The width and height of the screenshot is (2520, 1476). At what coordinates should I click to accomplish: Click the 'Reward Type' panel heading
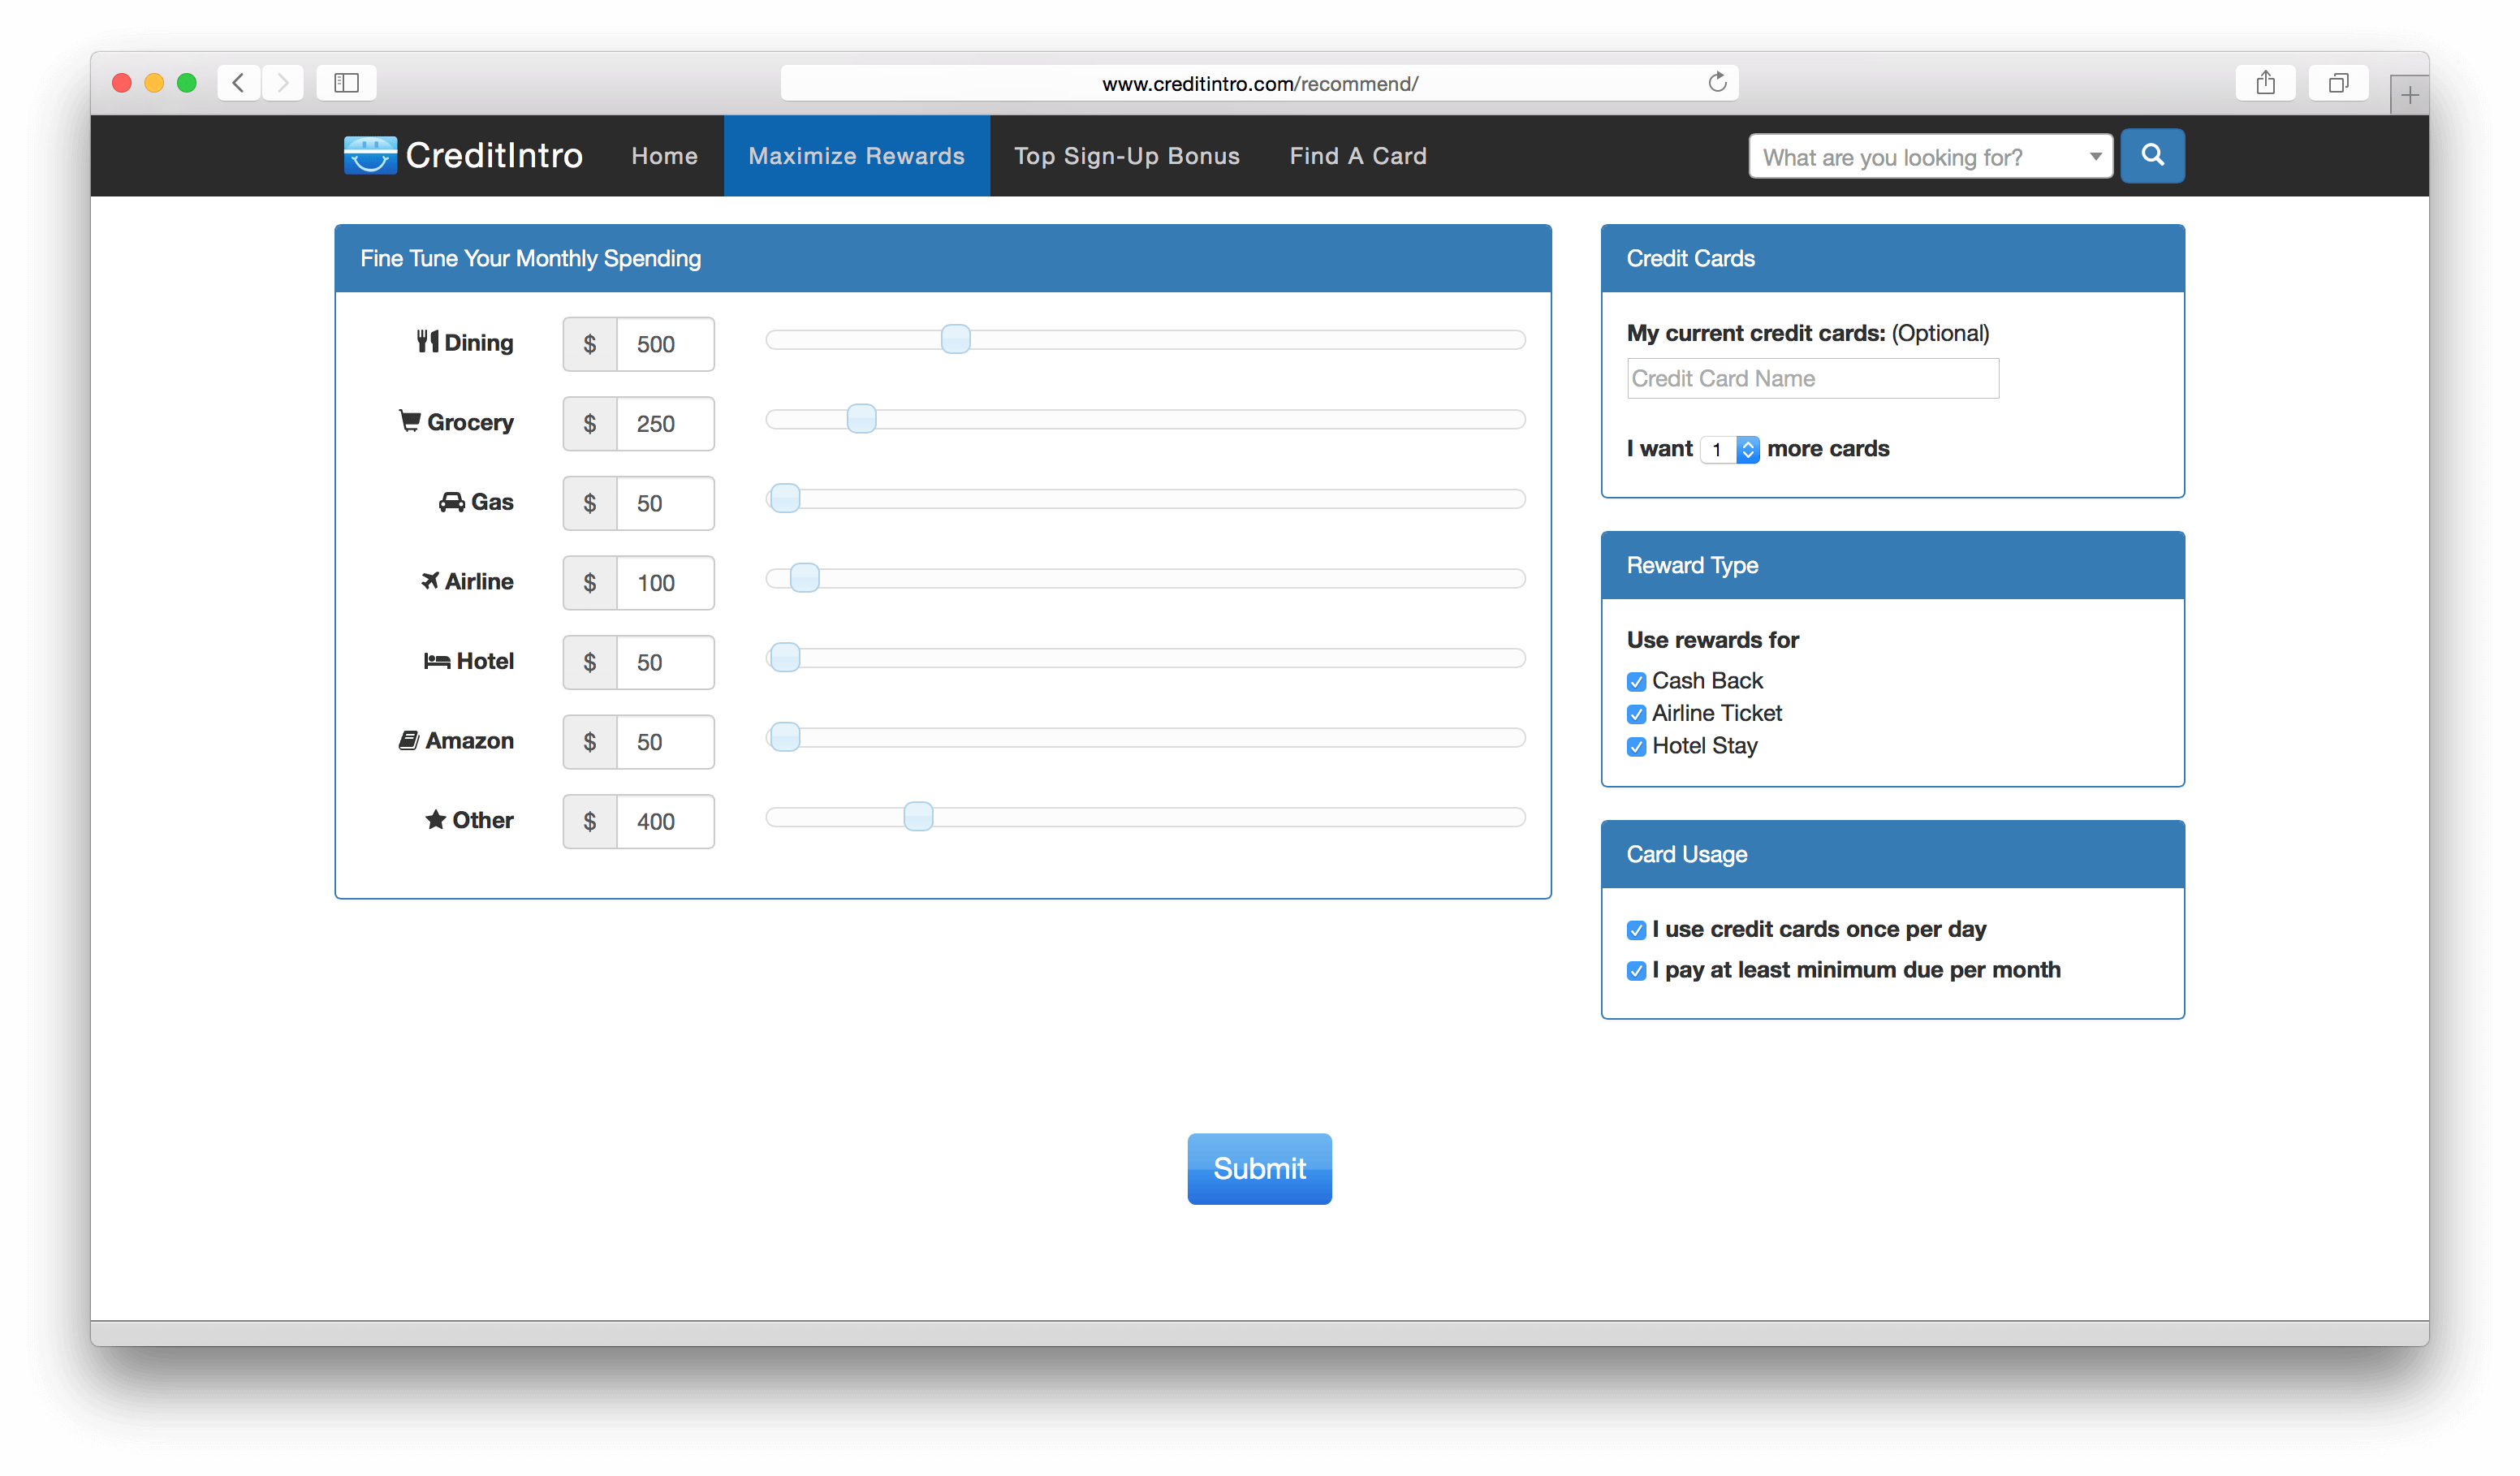[1692, 566]
